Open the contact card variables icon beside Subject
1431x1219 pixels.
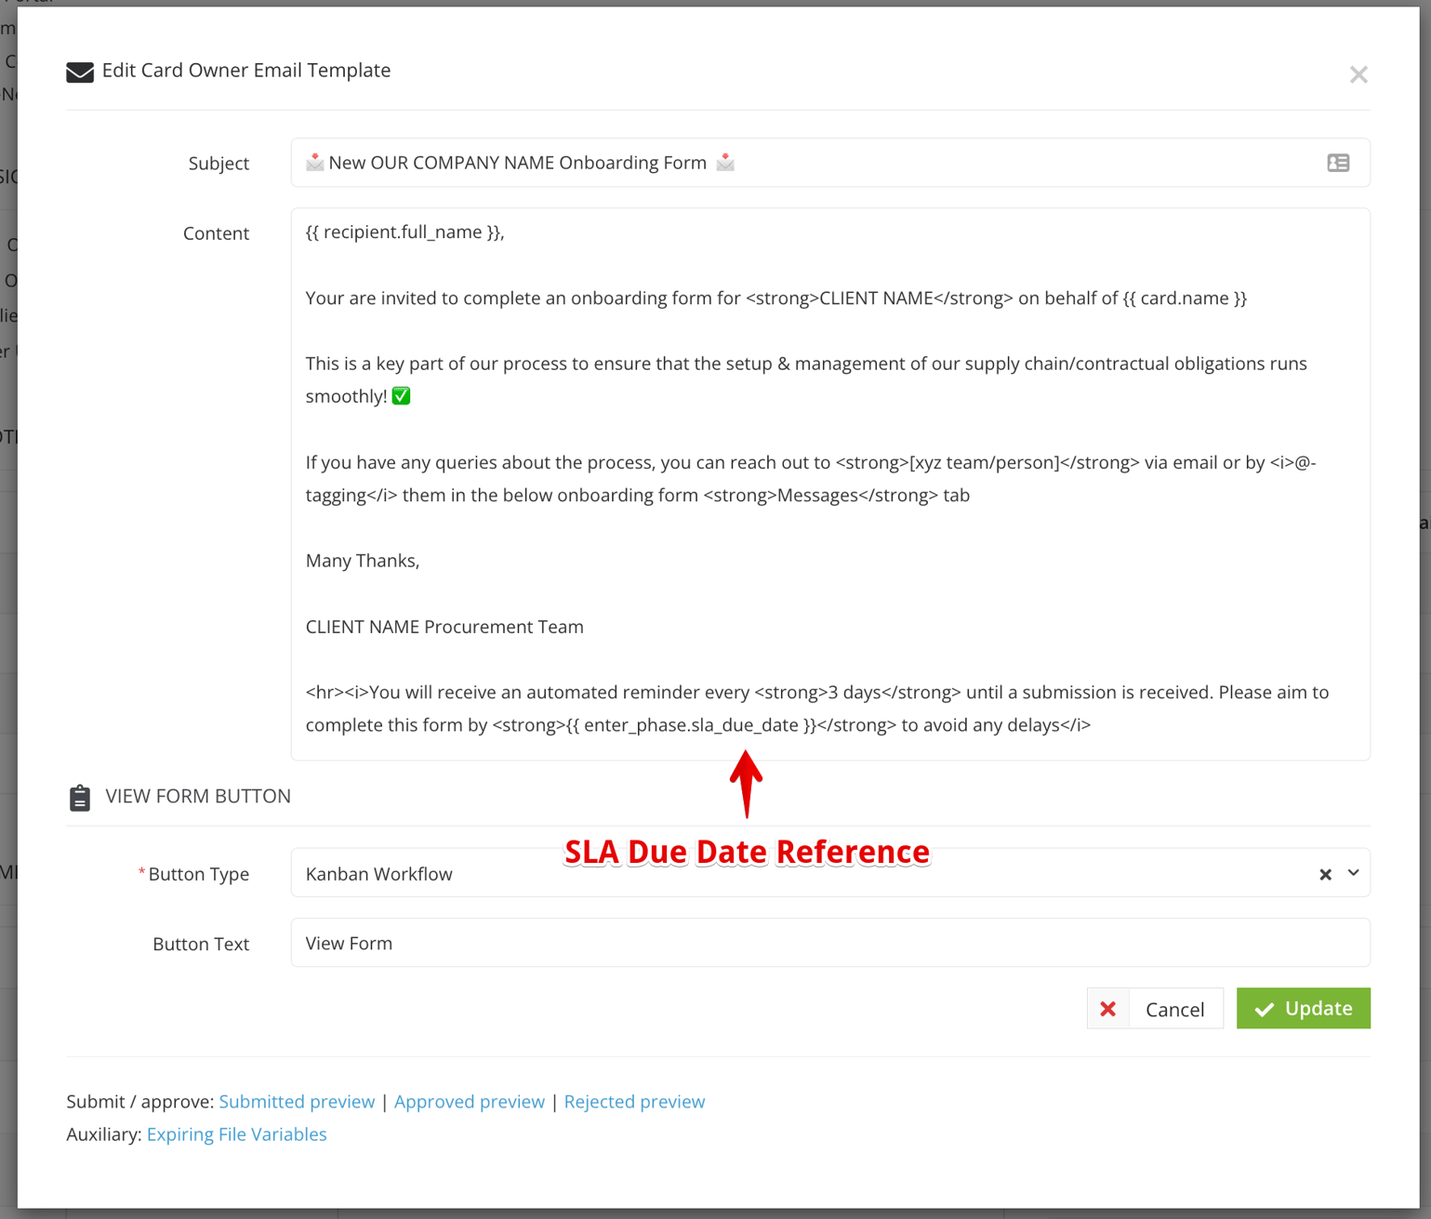pyautogui.click(x=1338, y=163)
